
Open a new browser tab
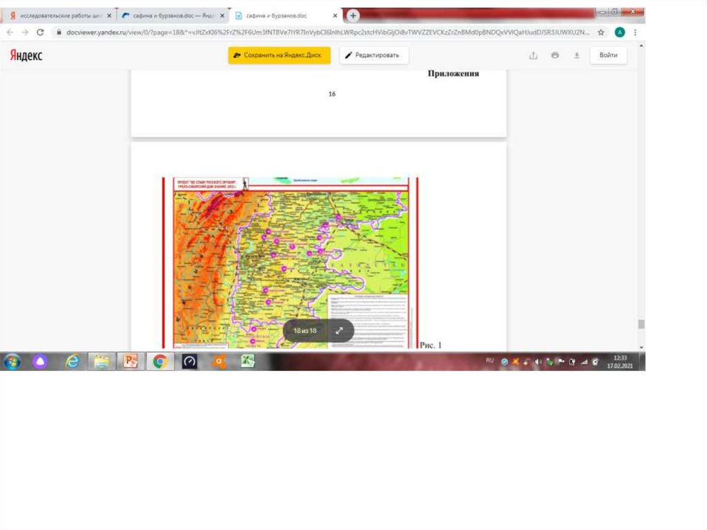point(353,15)
